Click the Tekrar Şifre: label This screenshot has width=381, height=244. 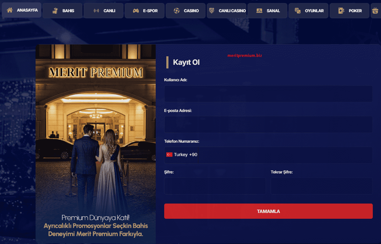(282, 172)
